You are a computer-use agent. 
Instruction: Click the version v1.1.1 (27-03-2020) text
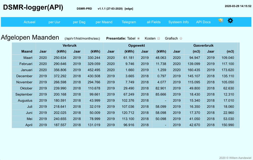point(110,9)
